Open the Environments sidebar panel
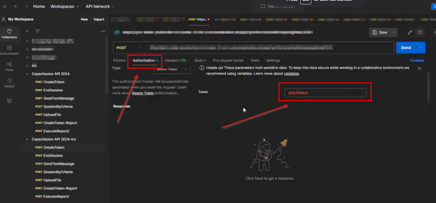 point(9,50)
